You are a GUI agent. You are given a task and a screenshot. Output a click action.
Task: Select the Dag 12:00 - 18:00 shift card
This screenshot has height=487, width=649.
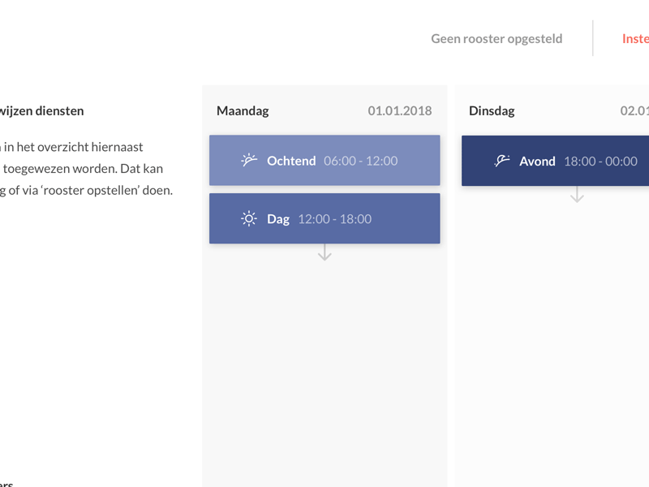[324, 218]
